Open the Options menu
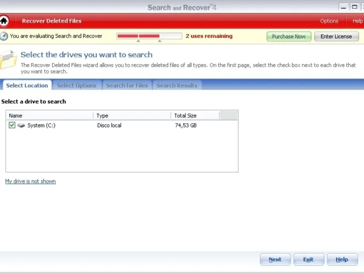 pyautogui.click(x=329, y=21)
